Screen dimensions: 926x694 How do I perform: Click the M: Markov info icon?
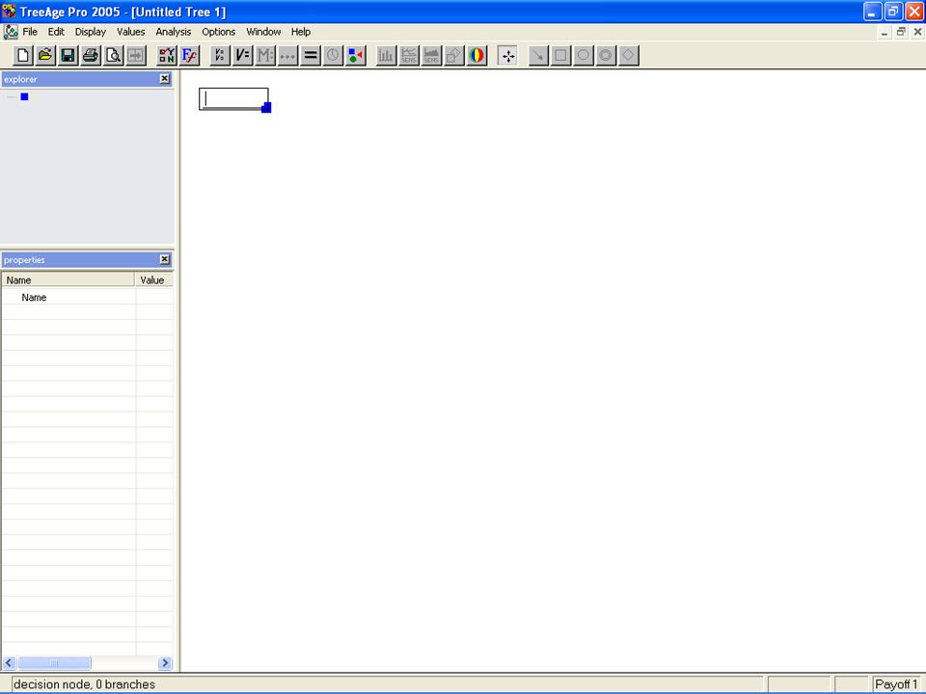[265, 56]
